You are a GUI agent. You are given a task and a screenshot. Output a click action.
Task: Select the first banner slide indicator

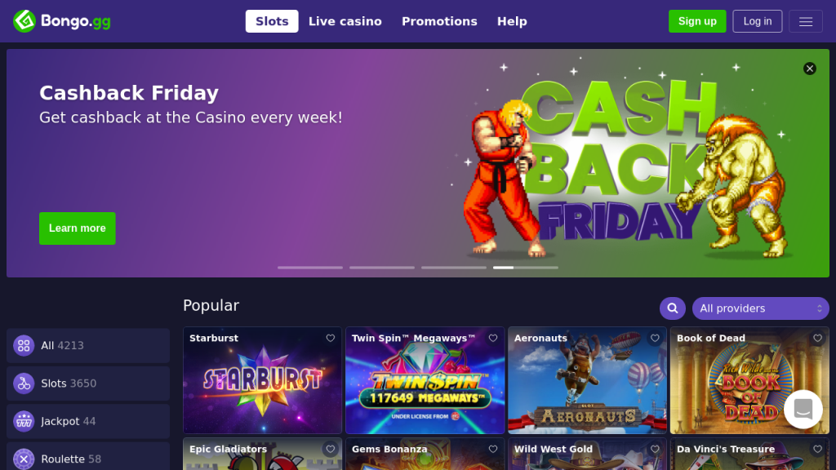(309, 268)
